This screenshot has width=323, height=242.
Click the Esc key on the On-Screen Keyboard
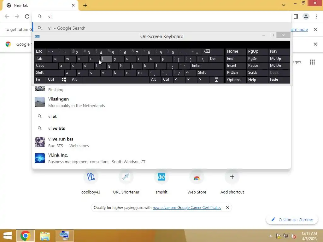pos(40,51)
